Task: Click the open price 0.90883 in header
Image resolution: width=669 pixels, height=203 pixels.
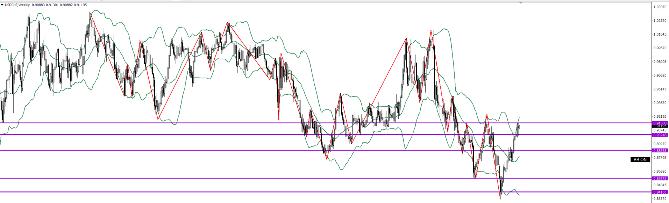Action: pos(38,5)
